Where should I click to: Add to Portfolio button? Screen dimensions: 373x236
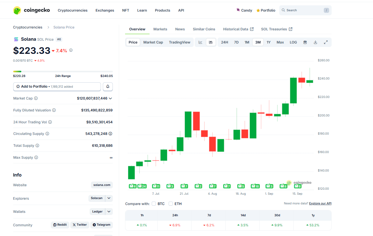point(57,86)
